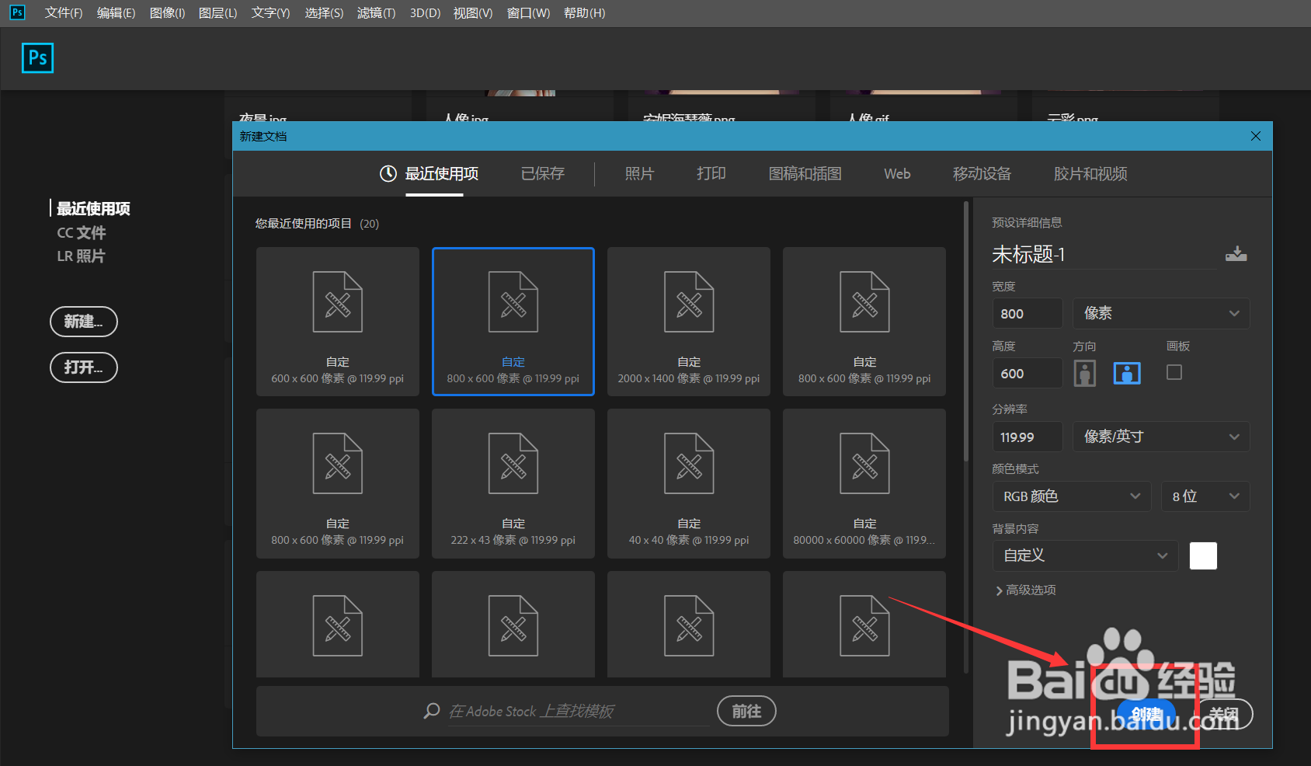This screenshot has width=1311, height=766.
Task: Open the 文件(F) menu
Action: coord(64,13)
